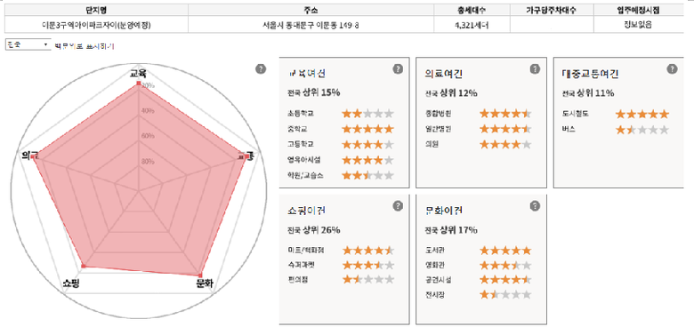Click the 도서관 star rating row
This screenshot has height=335, width=694.
pos(505,251)
